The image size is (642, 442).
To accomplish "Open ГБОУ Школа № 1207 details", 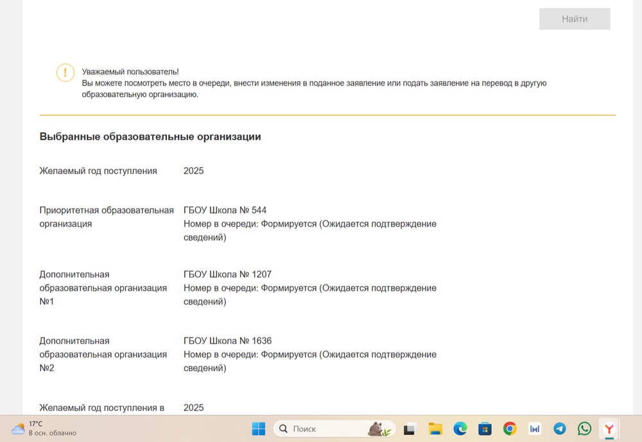I will pos(228,274).
